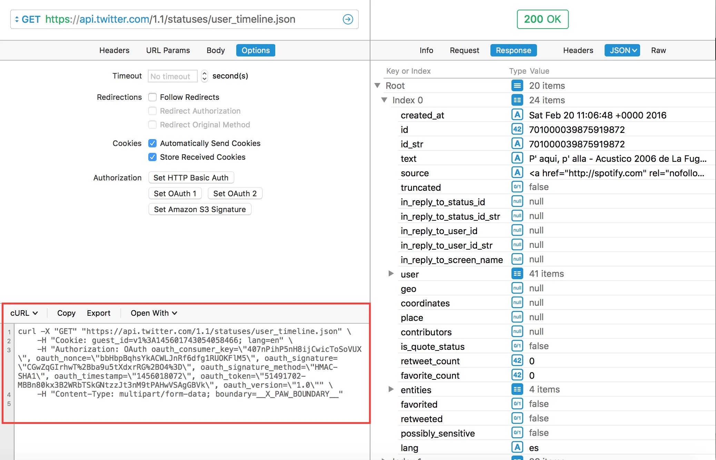716x460 pixels.
Task: Click the null type icon for coordinates
Action: (x=517, y=303)
